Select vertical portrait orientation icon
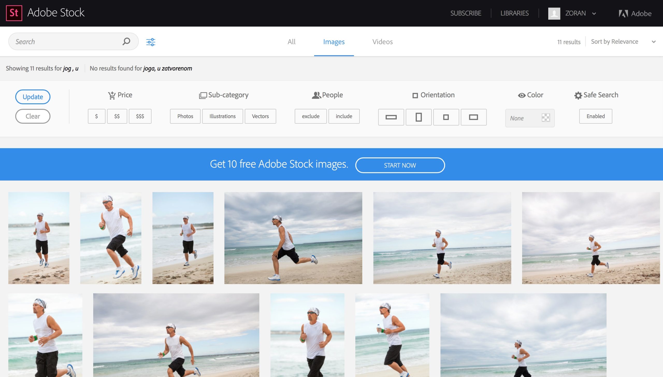The height and width of the screenshot is (377, 663). 418,117
